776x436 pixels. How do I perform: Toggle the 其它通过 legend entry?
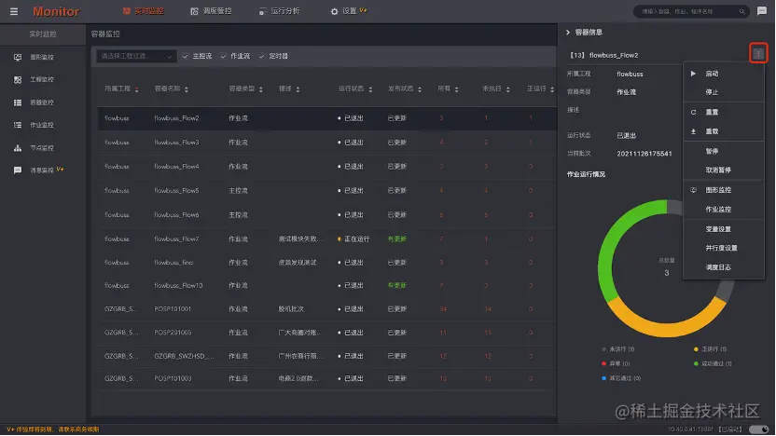pyautogui.click(x=620, y=378)
